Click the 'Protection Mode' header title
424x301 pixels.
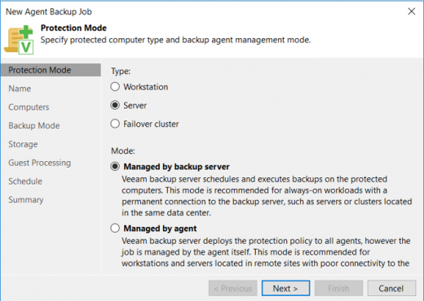click(73, 28)
